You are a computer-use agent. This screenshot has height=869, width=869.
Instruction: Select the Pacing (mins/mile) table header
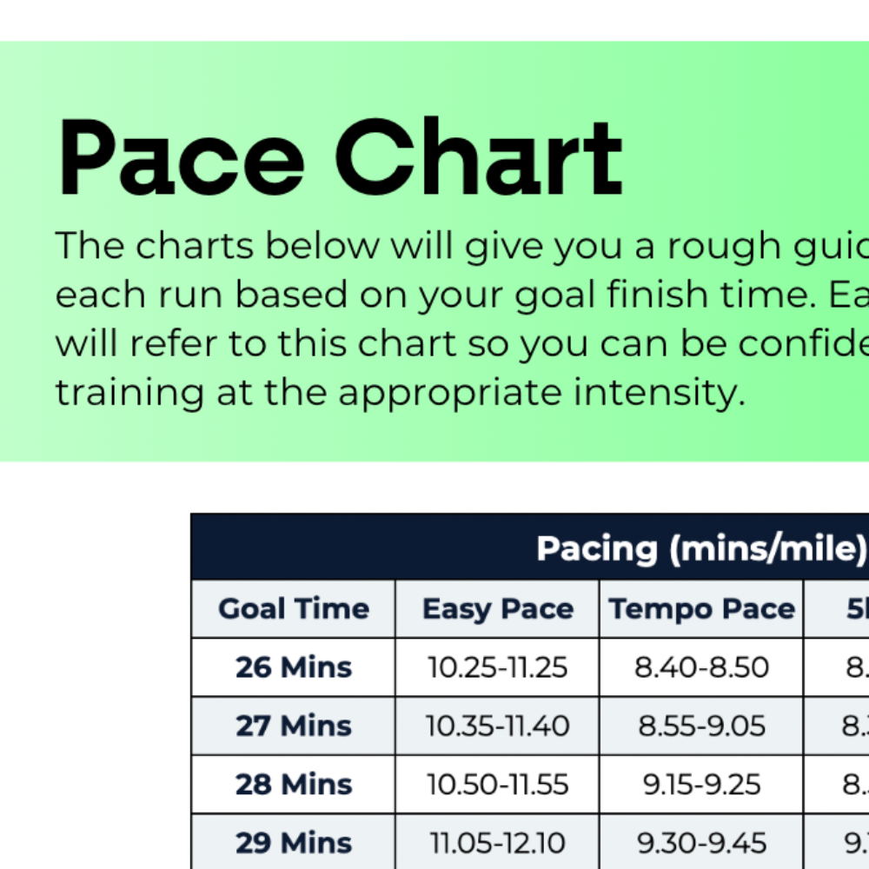[x=701, y=548]
